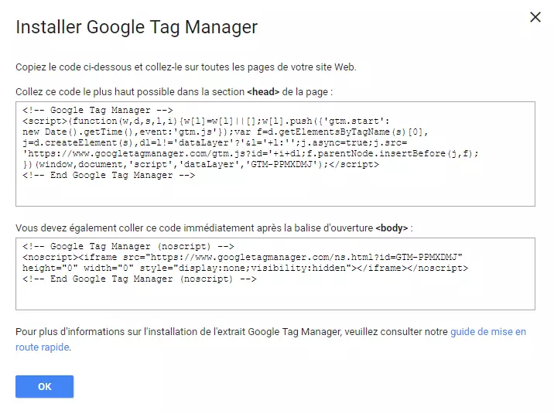Image resolution: width=554 pixels, height=414 pixels.
Task: Click inside the head section code box
Action: (x=275, y=154)
